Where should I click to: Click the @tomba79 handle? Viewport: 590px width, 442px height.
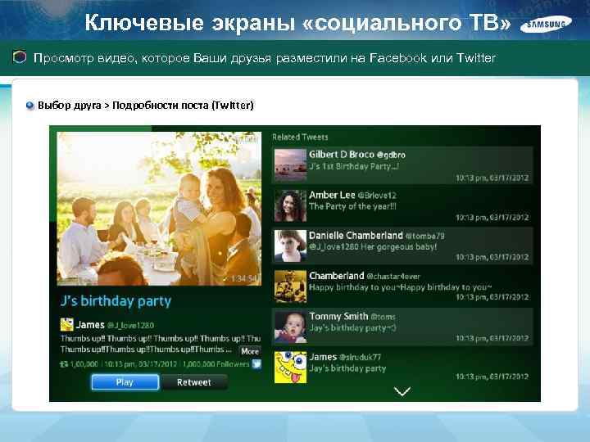point(424,236)
